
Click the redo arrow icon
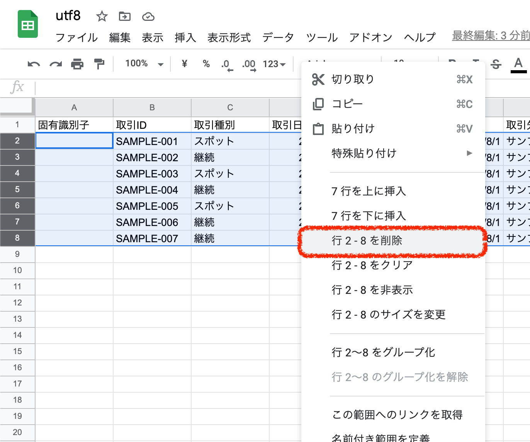click(x=56, y=64)
